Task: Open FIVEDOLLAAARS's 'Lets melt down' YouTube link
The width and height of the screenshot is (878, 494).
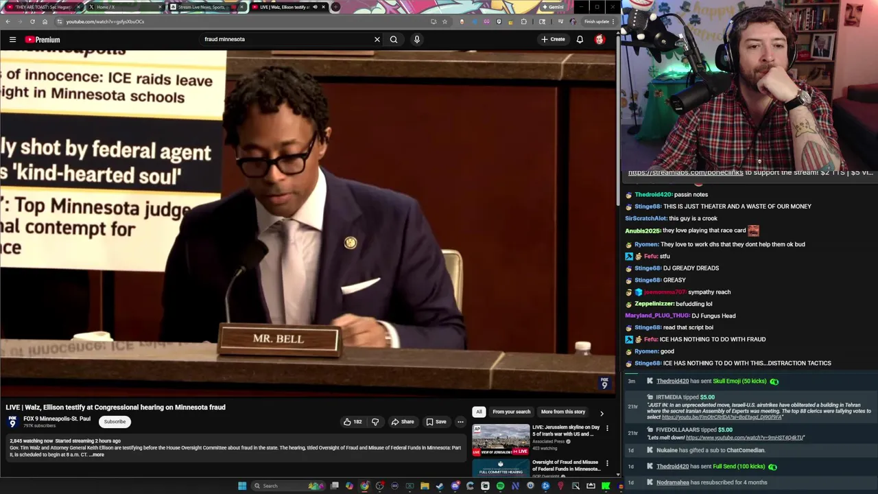Action: pyautogui.click(x=745, y=438)
